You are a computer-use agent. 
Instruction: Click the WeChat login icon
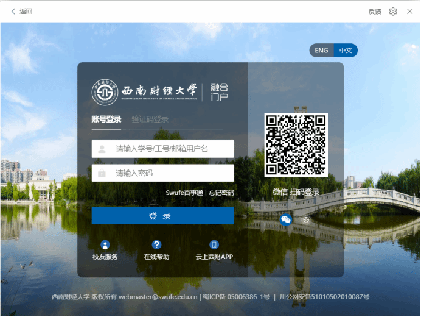[x=286, y=219]
